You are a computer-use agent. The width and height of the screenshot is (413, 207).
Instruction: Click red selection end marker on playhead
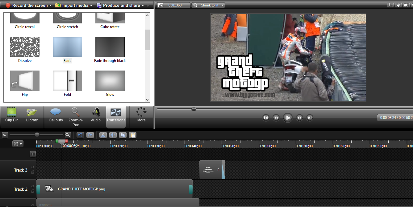coord(66,141)
